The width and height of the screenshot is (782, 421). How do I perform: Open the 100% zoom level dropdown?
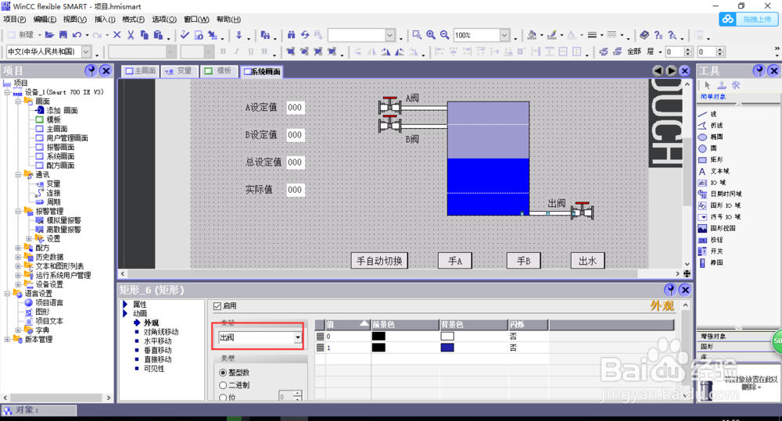click(504, 35)
